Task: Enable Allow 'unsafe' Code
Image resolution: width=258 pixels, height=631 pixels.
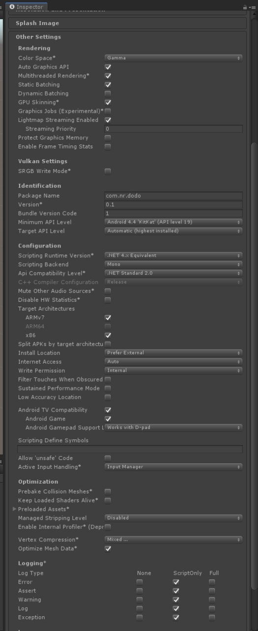Action: [108, 458]
